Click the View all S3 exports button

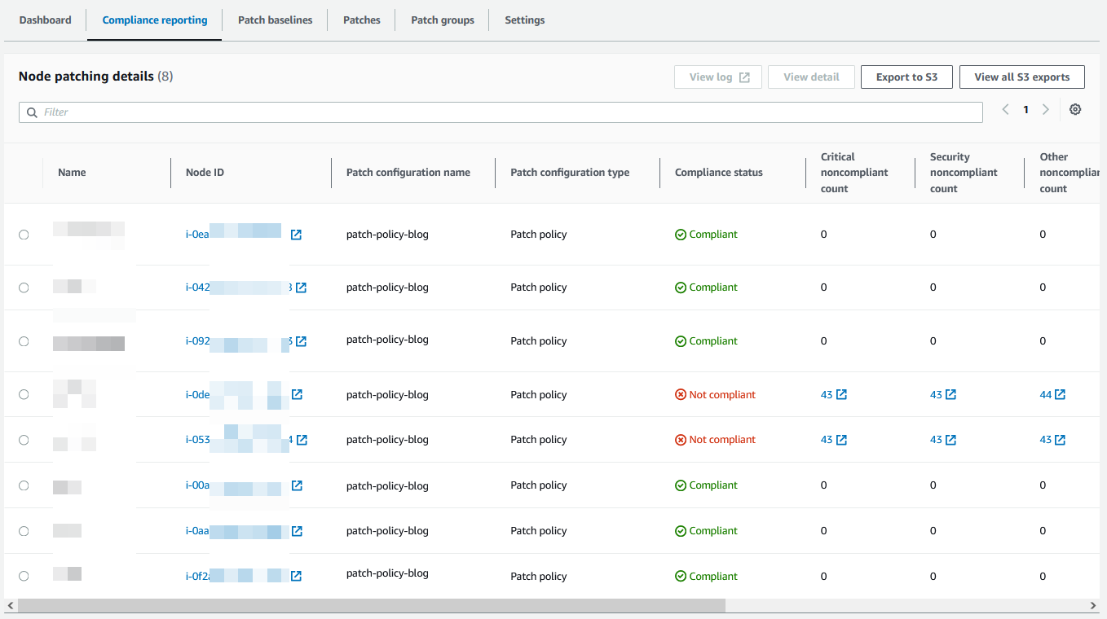pos(1021,77)
